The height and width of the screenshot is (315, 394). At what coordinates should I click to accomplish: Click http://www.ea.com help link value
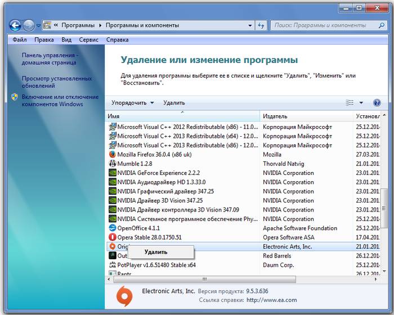[272, 300]
